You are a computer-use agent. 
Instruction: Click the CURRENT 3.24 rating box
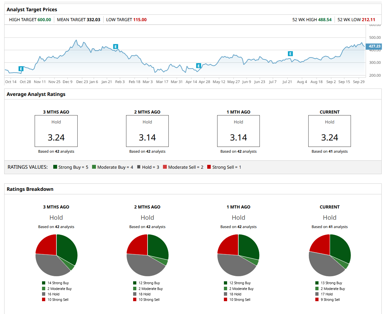(329, 131)
